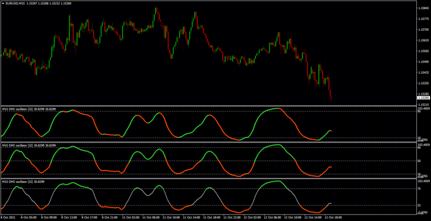This screenshot has height=221, width=431.
Task: Click the 8 Oct 2021 time axis label
Action: click(x=7, y=217)
